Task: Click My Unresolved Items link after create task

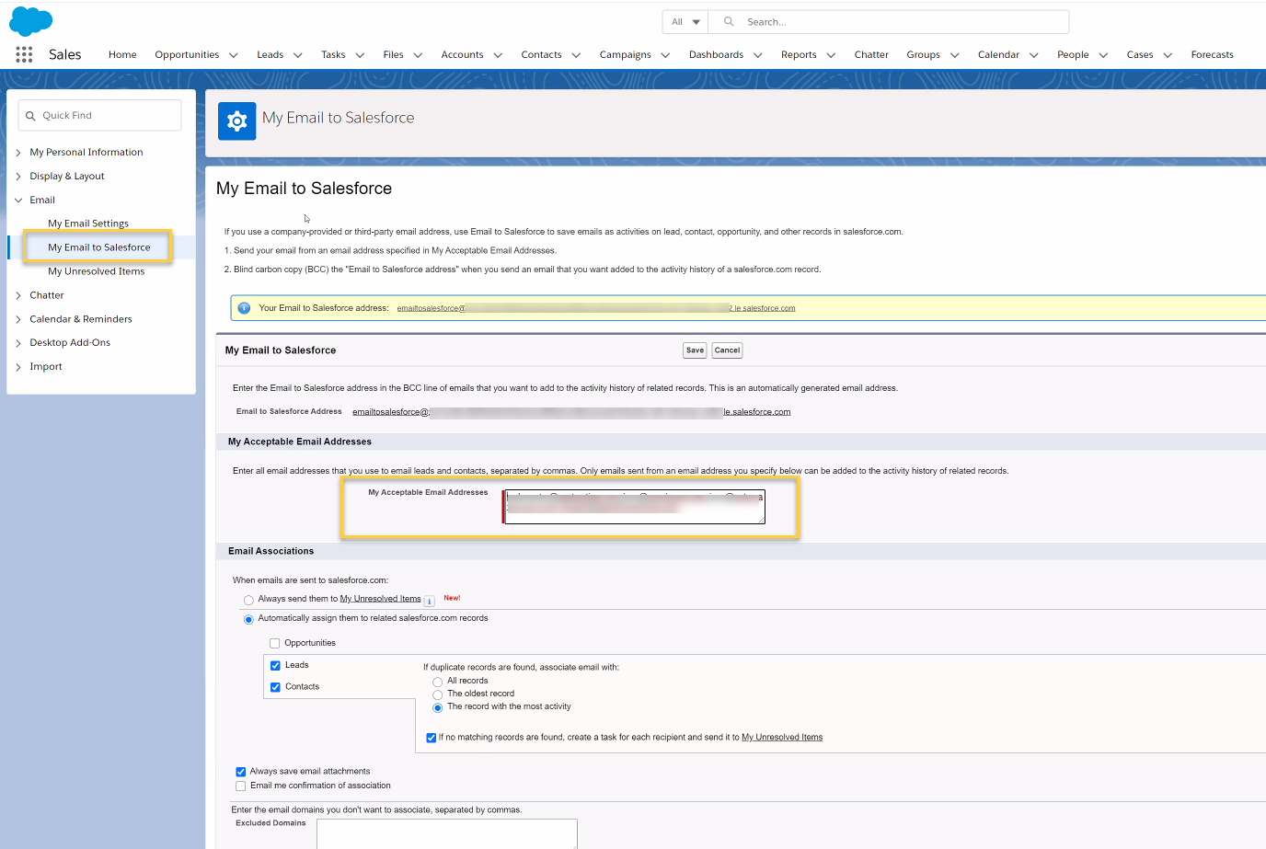Action: click(x=782, y=738)
